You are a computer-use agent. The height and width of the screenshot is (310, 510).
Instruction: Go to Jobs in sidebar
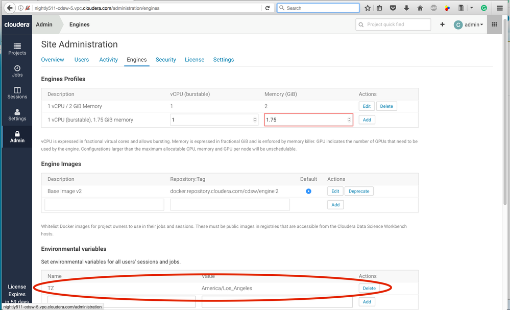(x=17, y=71)
